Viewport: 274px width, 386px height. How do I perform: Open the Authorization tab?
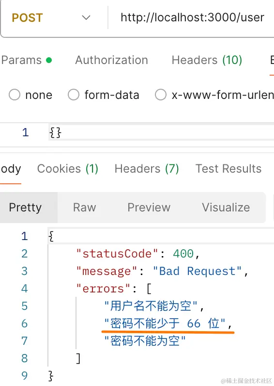[111, 60]
